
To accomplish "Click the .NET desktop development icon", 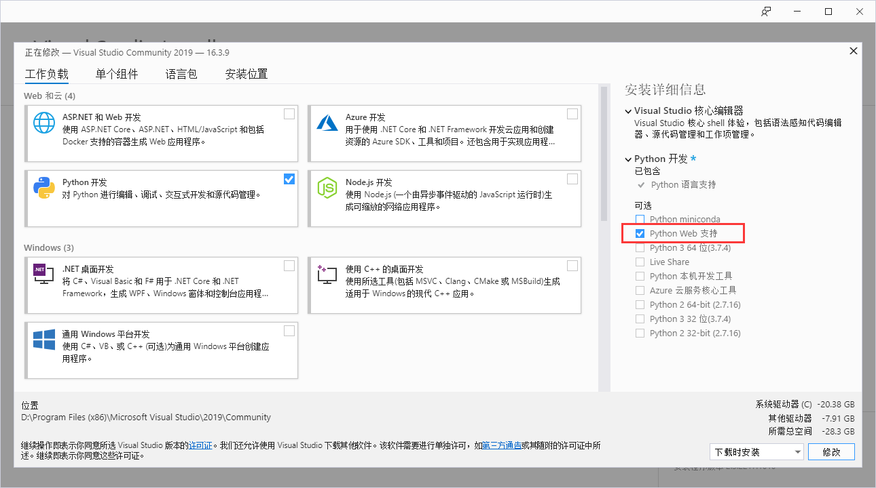I will [44, 274].
